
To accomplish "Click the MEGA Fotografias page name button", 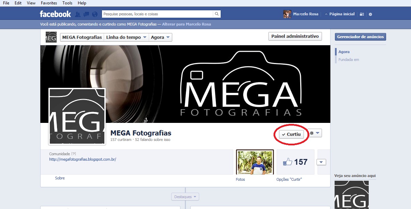I will coord(82,37).
